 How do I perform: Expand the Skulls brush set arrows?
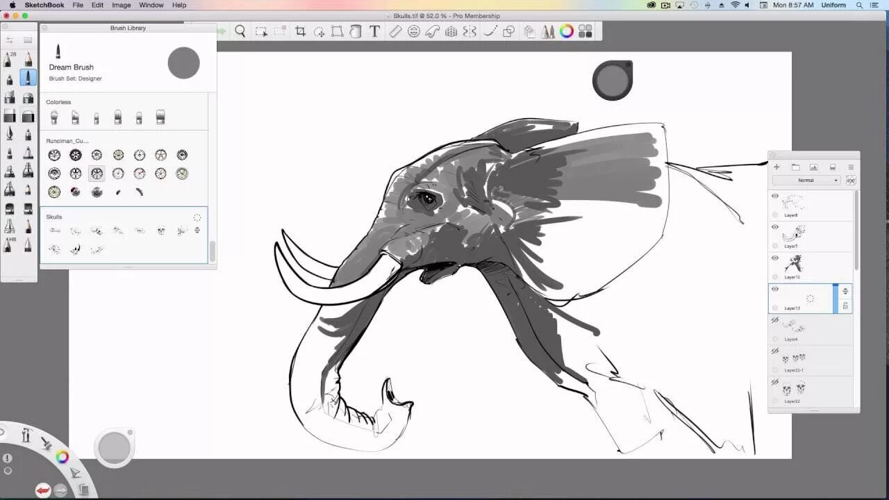tap(197, 230)
